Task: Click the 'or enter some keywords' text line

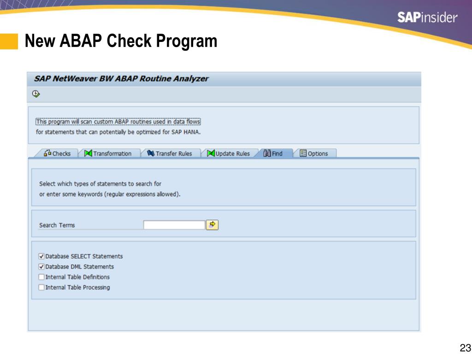Action: [110, 194]
